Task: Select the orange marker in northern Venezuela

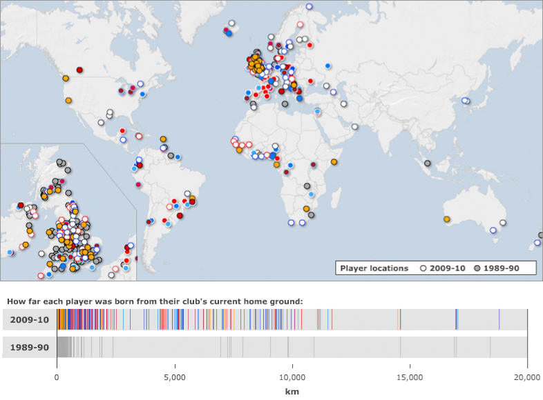Action: pos(163,139)
